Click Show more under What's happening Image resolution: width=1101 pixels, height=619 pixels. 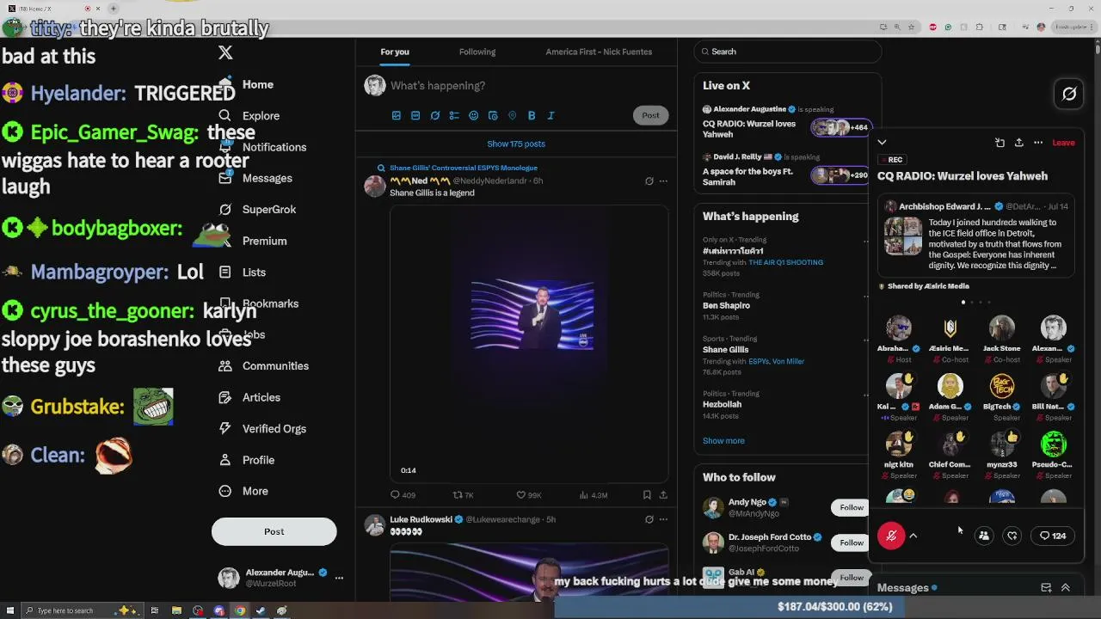point(723,441)
